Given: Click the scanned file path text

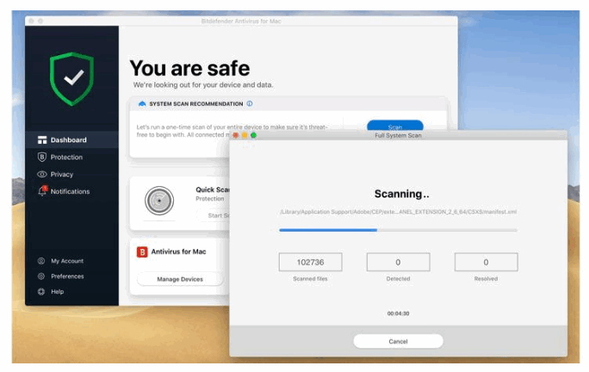Looking at the screenshot, I should pyautogui.click(x=398, y=212).
